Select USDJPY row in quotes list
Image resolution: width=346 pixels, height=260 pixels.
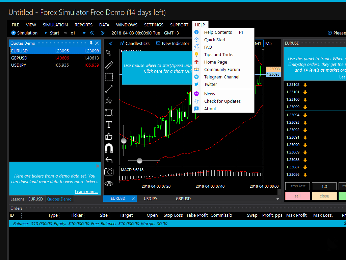pos(55,65)
